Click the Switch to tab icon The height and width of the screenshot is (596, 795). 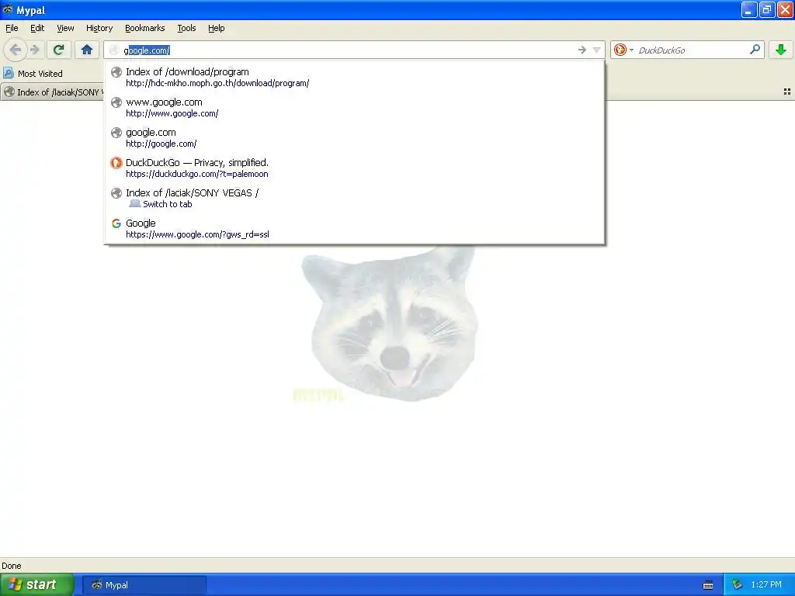coord(134,204)
